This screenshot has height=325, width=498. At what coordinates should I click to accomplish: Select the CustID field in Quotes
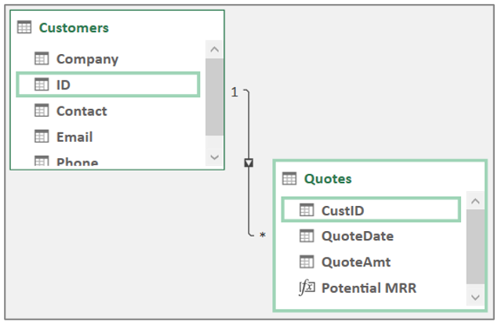[x=371, y=210]
